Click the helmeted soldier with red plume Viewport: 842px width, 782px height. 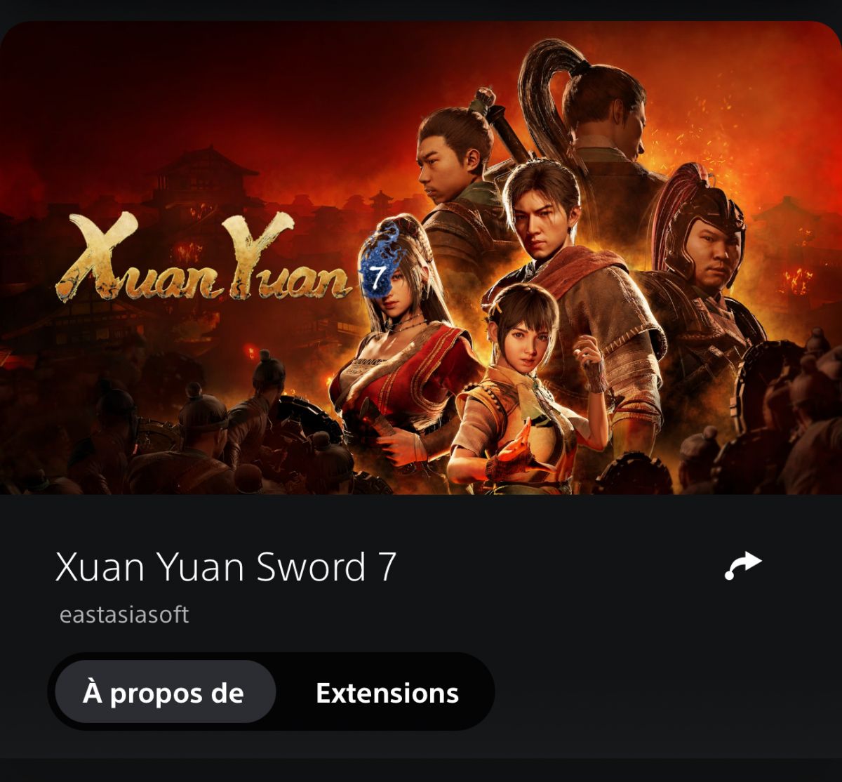[702, 281]
